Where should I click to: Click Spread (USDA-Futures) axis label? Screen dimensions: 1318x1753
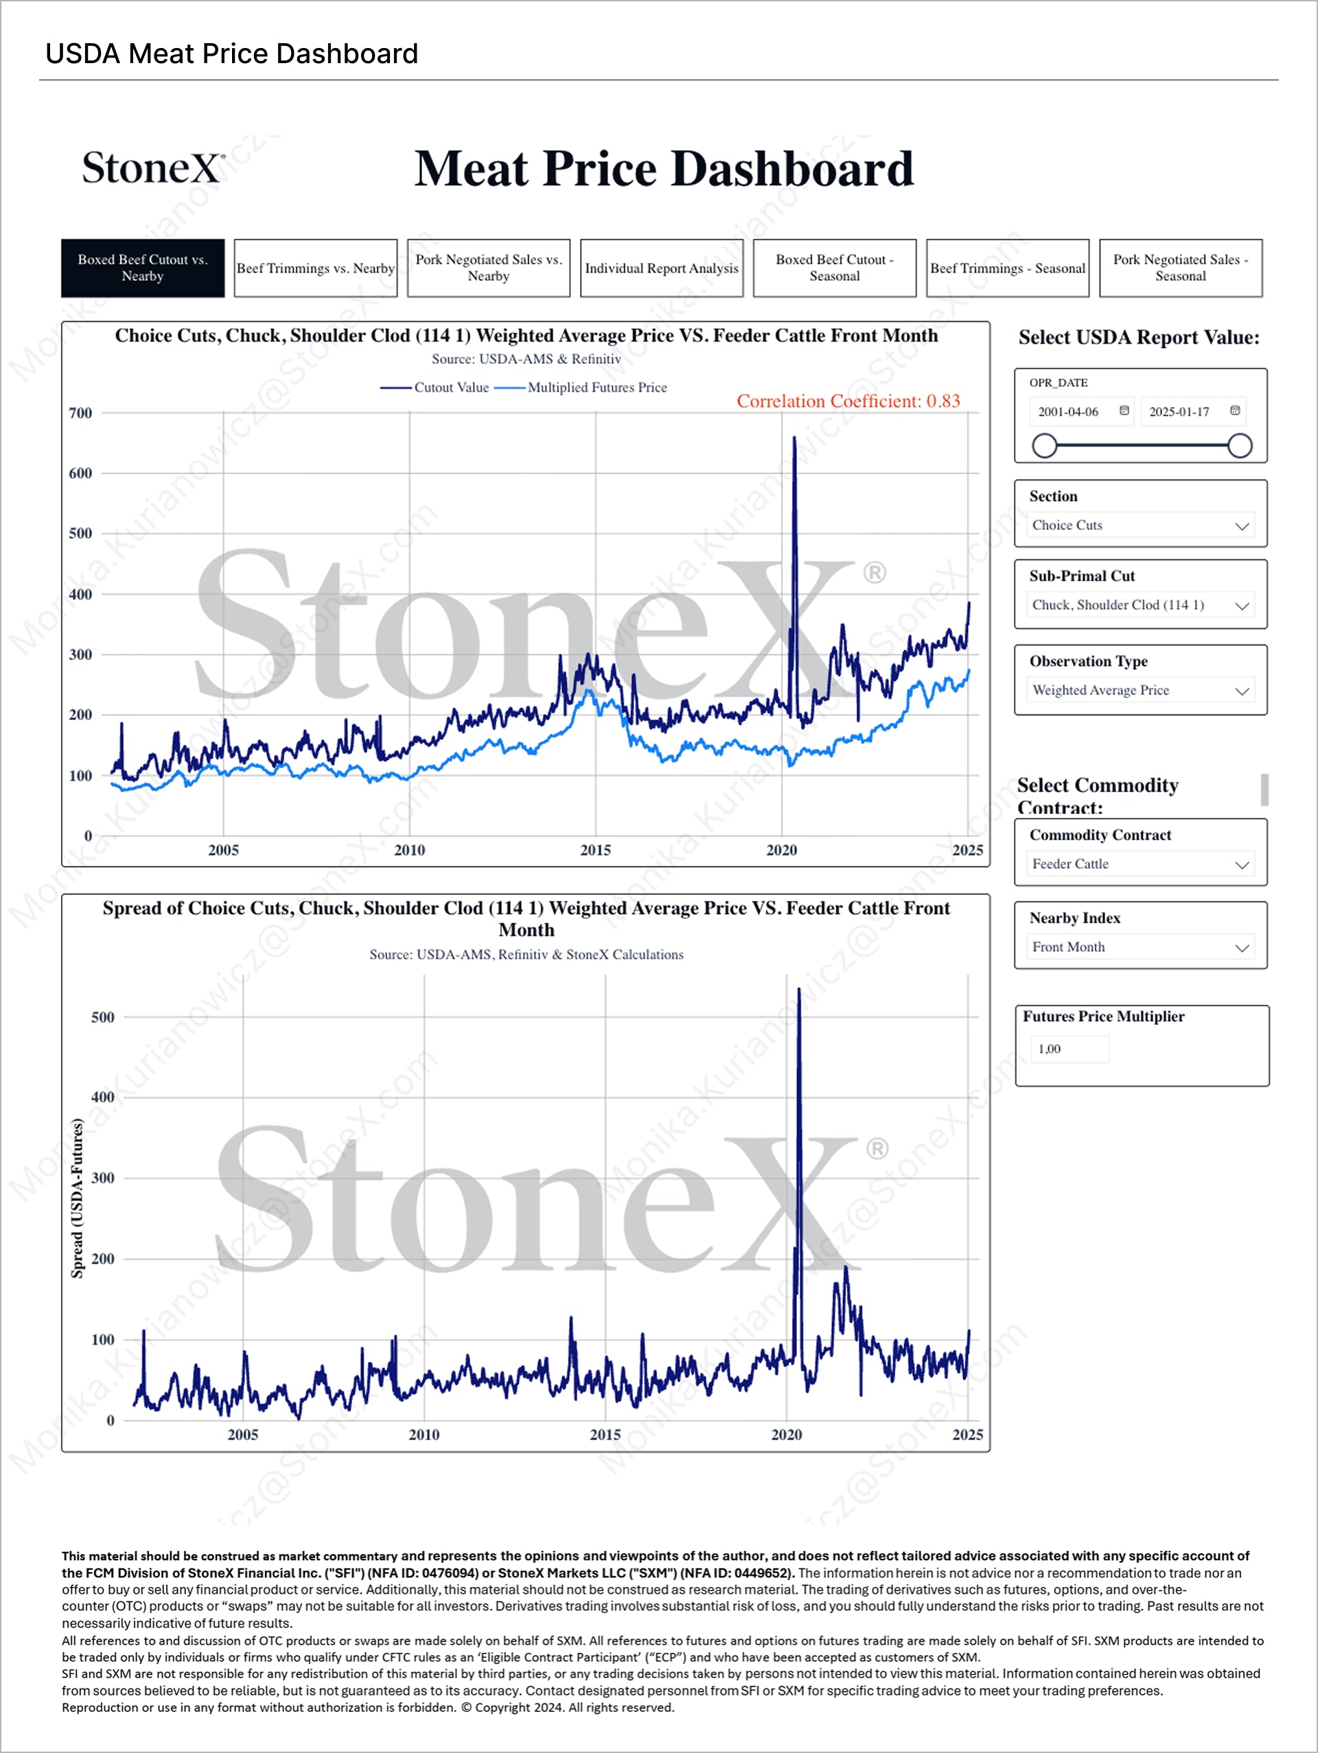click(77, 1198)
